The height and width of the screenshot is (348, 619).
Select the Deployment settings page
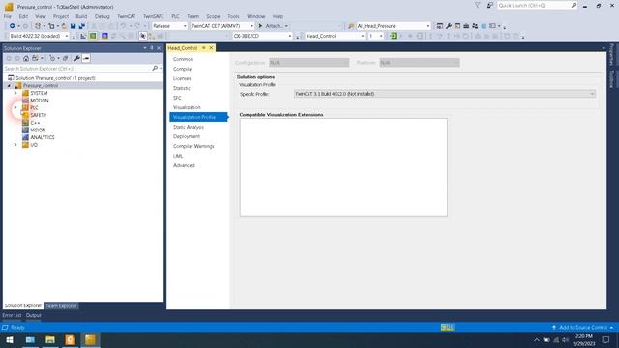pyautogui.click(x=187, y=136)
